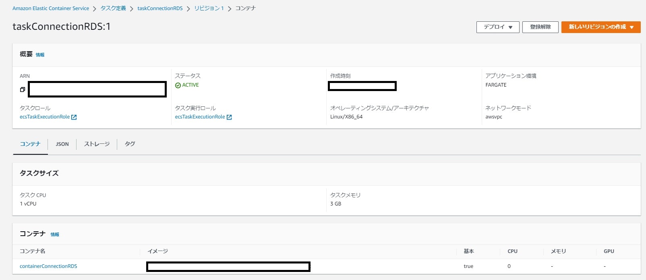Expand the デプロイ dropdown button
Viewport: 646px width, 280px height.
tap(498, 27)
